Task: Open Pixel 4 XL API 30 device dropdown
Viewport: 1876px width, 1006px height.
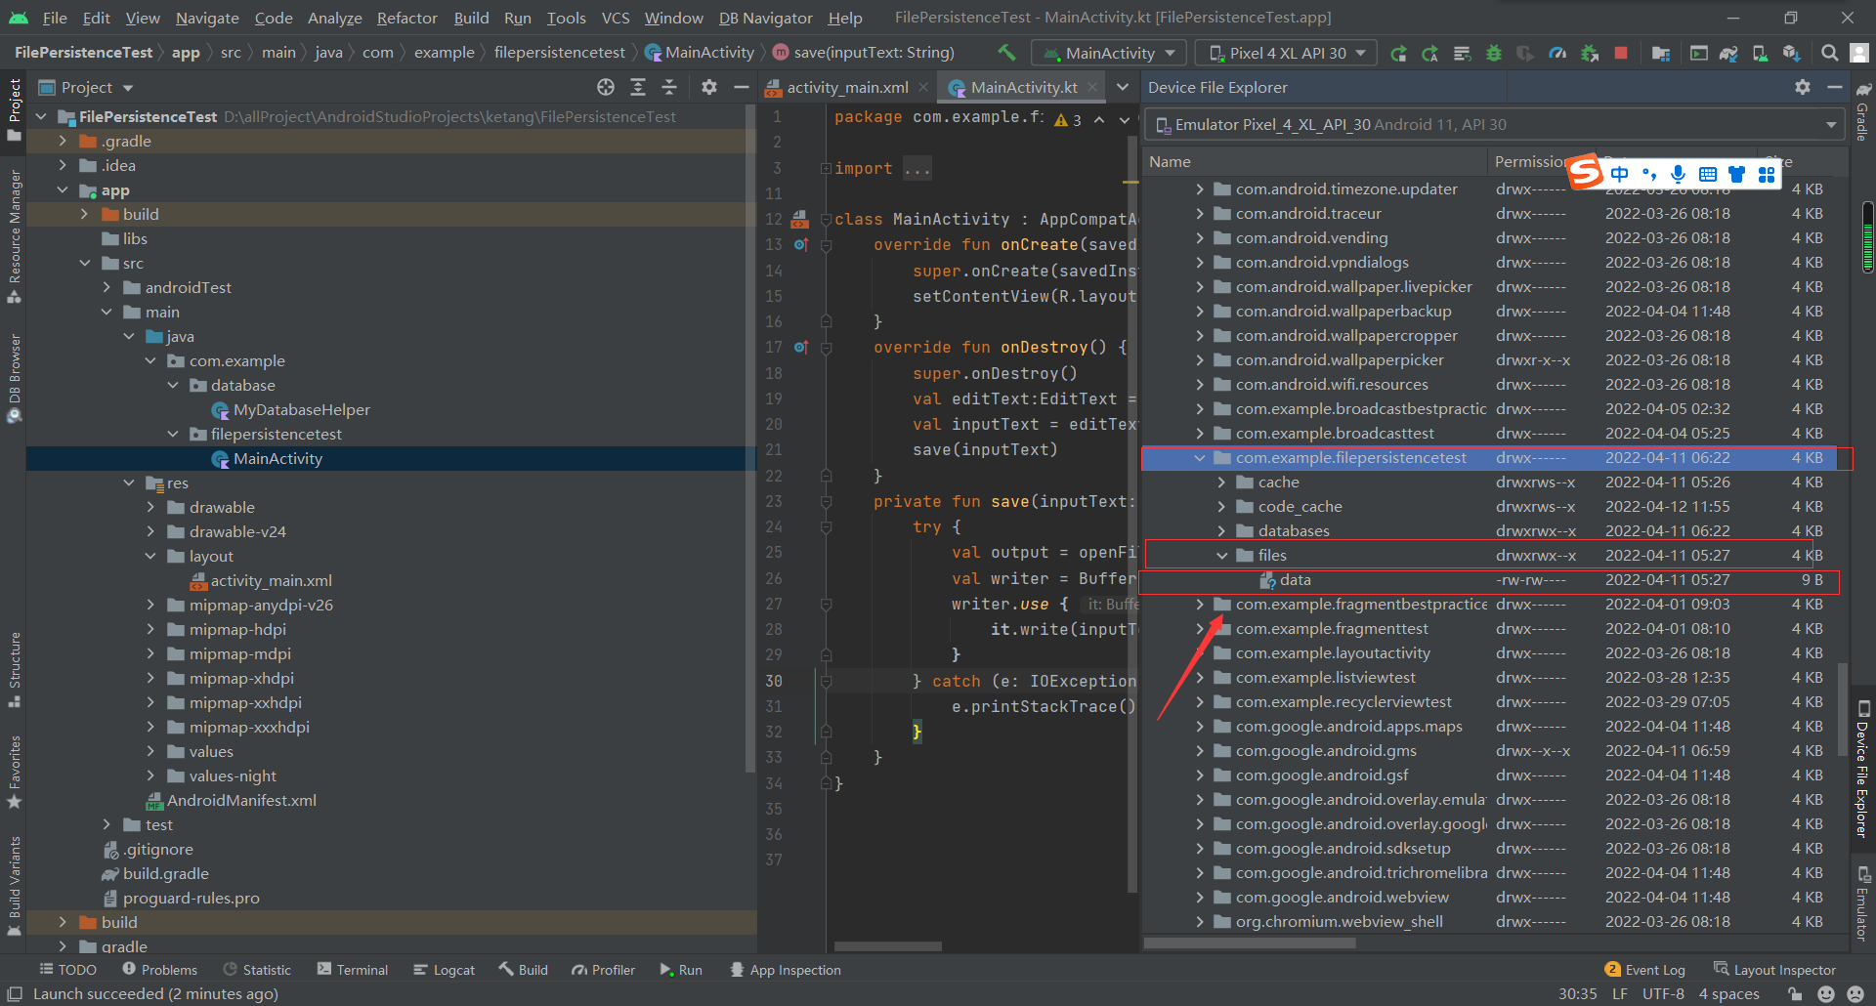Action: tap(1287, 53)
